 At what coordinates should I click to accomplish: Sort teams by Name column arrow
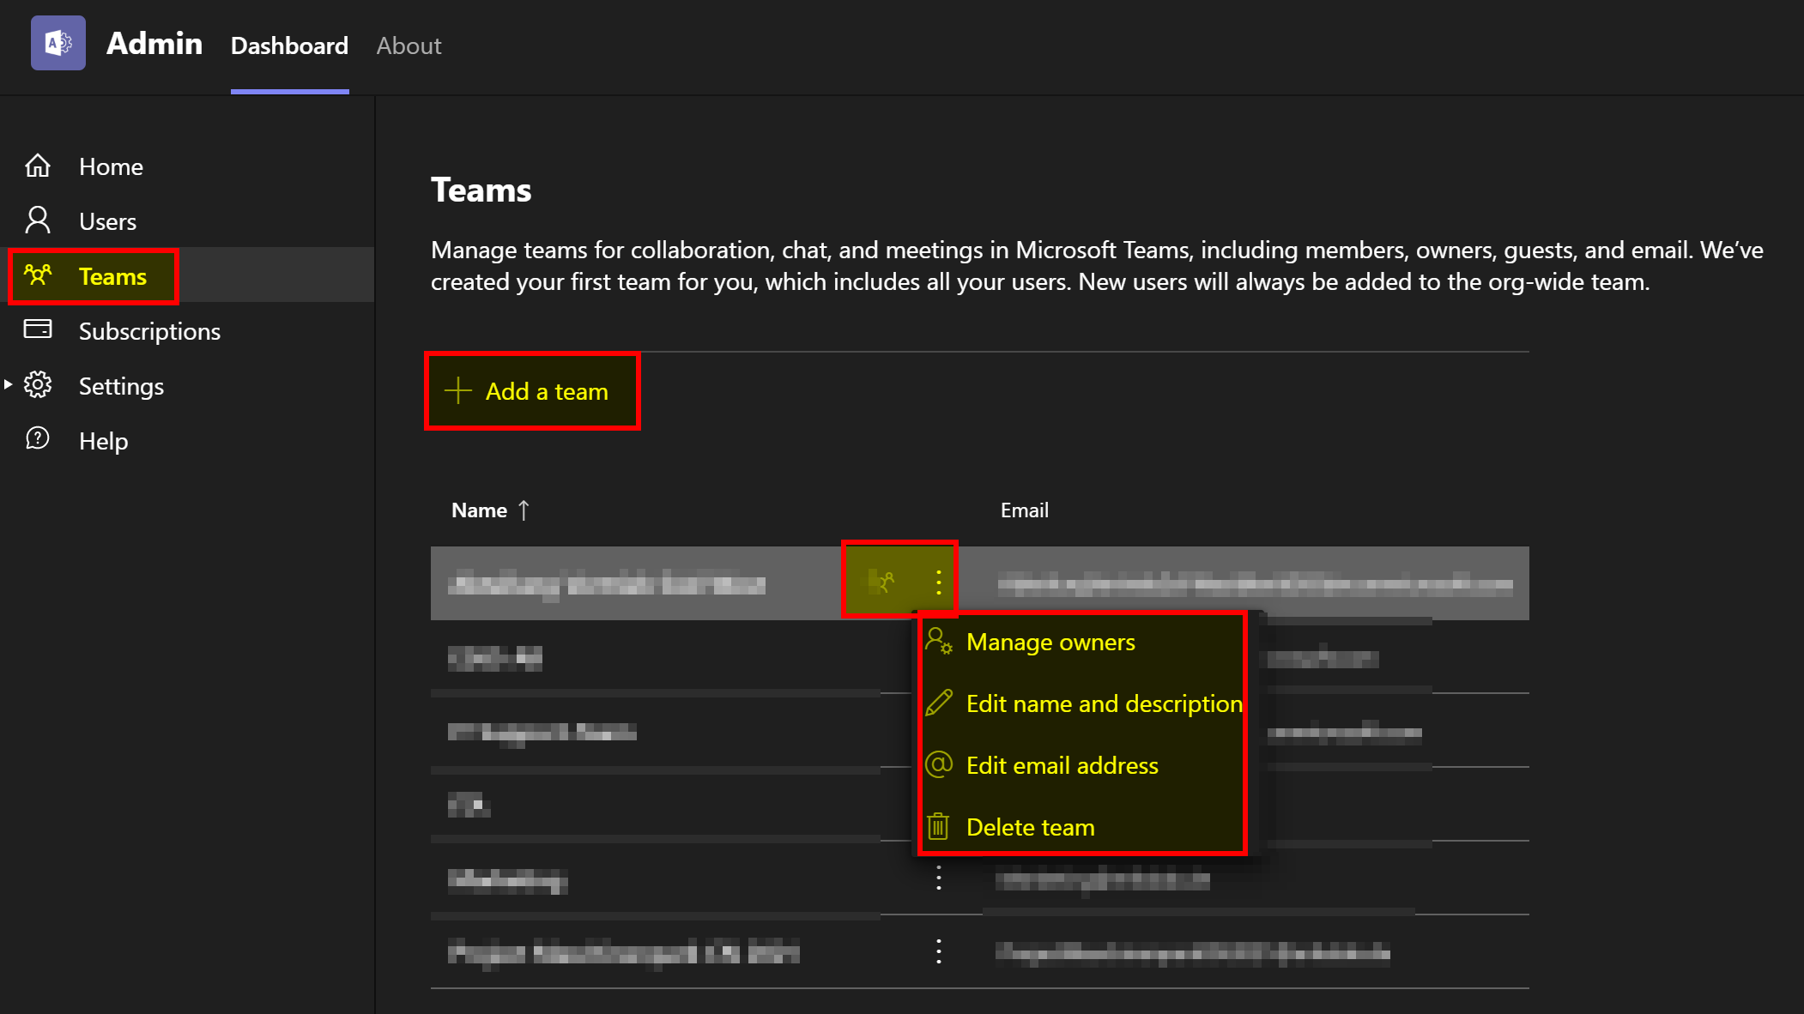point(524,510)
